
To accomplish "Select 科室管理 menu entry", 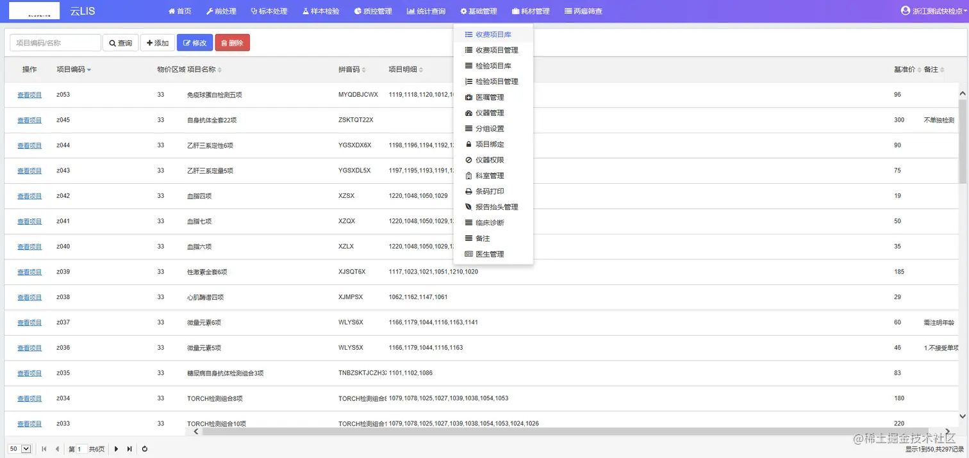I will [493, 176].
